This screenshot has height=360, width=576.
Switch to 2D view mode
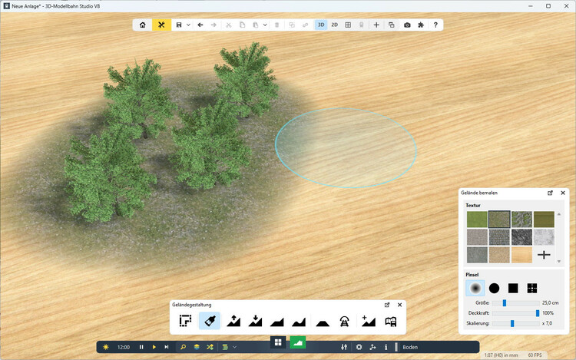(x=335, y=25)
